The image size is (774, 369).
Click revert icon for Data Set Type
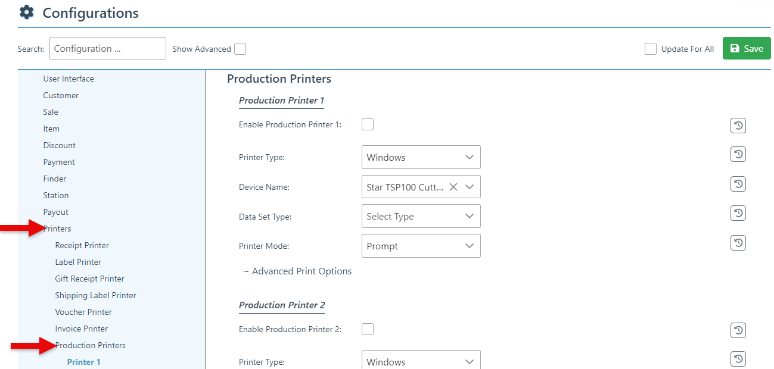point(738,214)
